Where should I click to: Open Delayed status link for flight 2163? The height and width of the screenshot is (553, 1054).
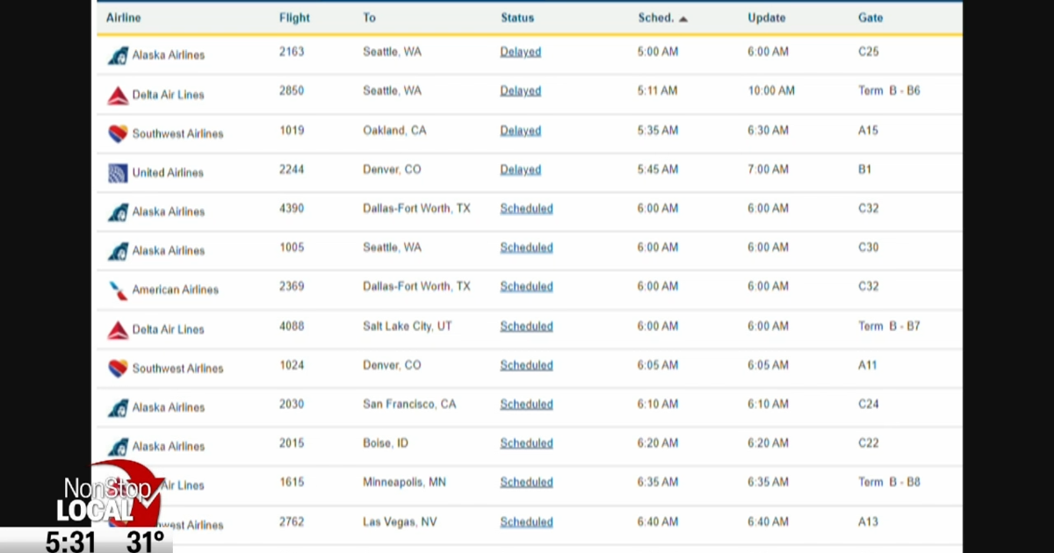[521, 52]
